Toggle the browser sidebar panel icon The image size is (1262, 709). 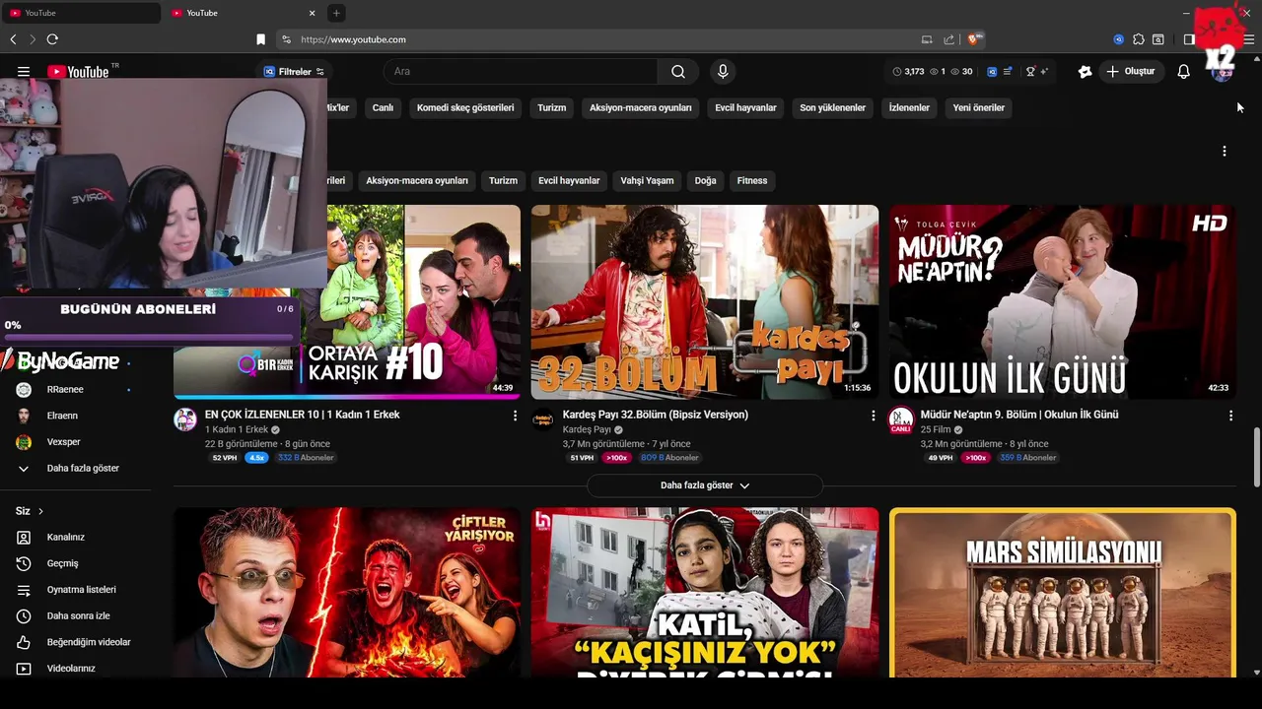click(1189, 39)
